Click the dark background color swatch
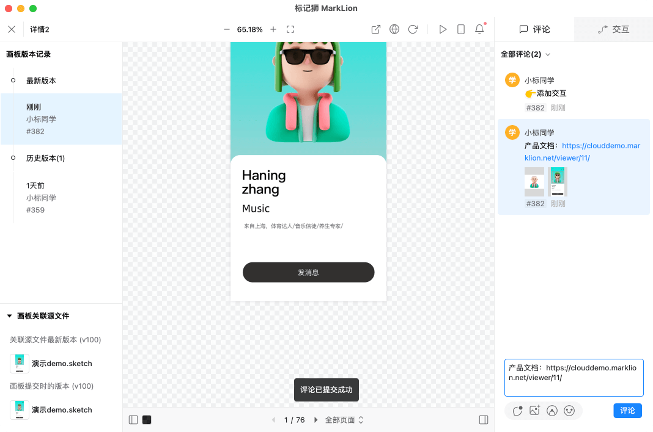653x432 pixels. [147, 420]
